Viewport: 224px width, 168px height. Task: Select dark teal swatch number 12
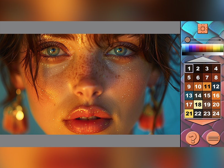click(216, 87)
